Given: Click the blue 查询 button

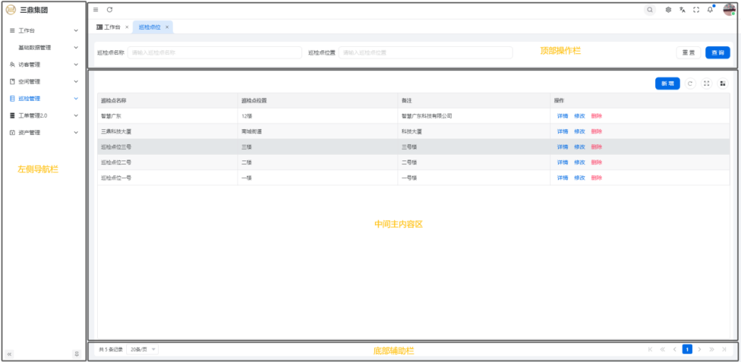Looking at the screenshot, I should (x=718, y=53).
